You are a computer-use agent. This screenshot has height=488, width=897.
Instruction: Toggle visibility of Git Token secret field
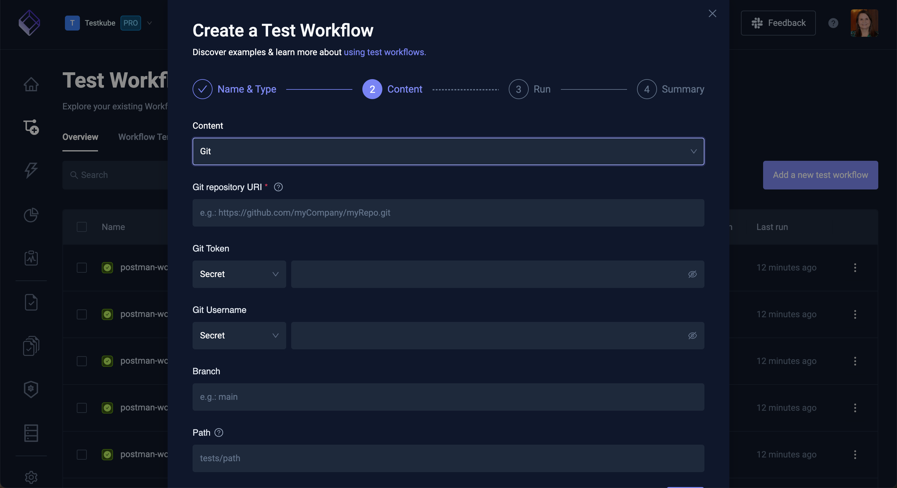[x=693, y=274]
